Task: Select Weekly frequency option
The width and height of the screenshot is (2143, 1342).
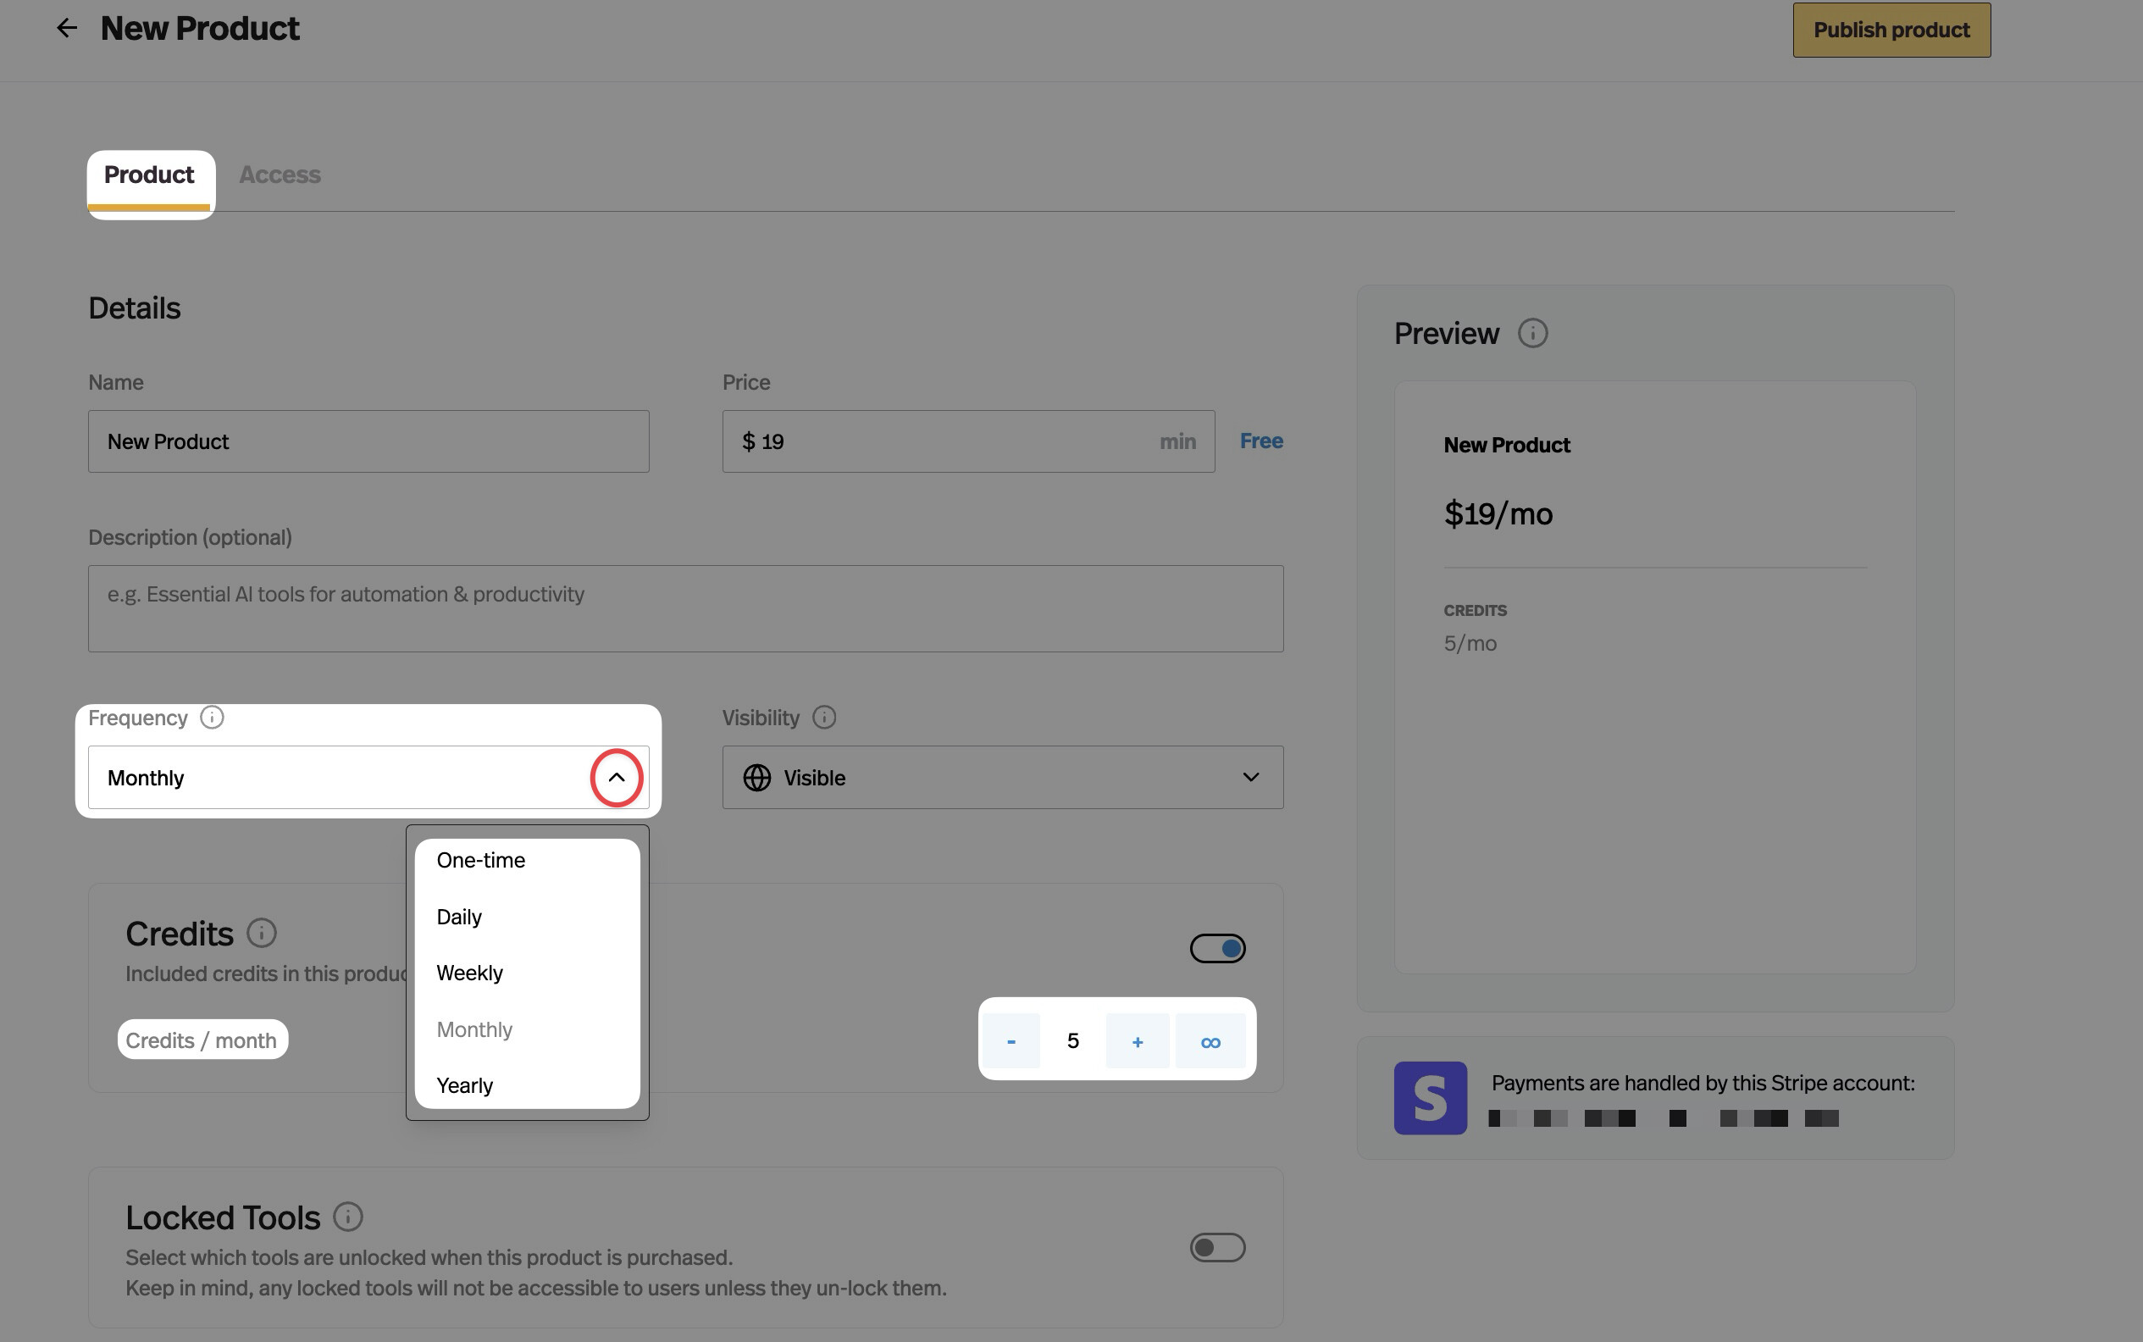Action: coord(469,973)
